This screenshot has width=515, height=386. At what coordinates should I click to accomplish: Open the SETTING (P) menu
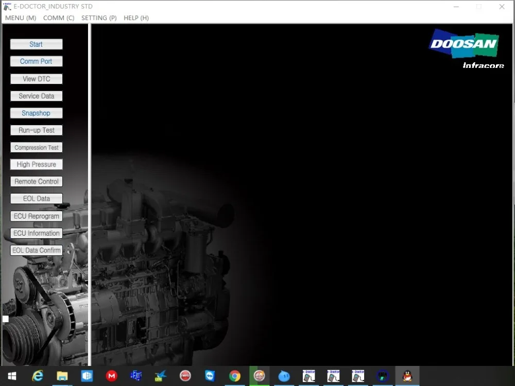coord(99,18)
